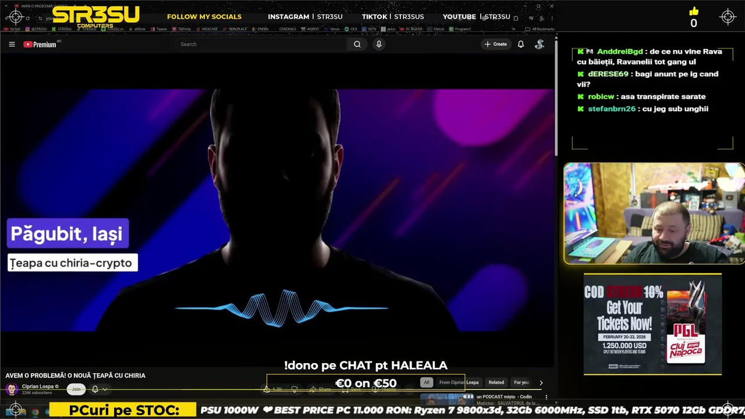The width and height of the screenshot is (745, 419).
Task: Open the Yahoo bookmark
Action: pos(332,29)
